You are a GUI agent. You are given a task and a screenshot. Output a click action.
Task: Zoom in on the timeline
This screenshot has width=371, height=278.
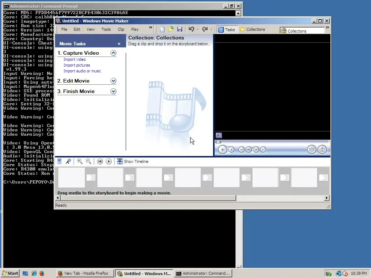[80, 161]
